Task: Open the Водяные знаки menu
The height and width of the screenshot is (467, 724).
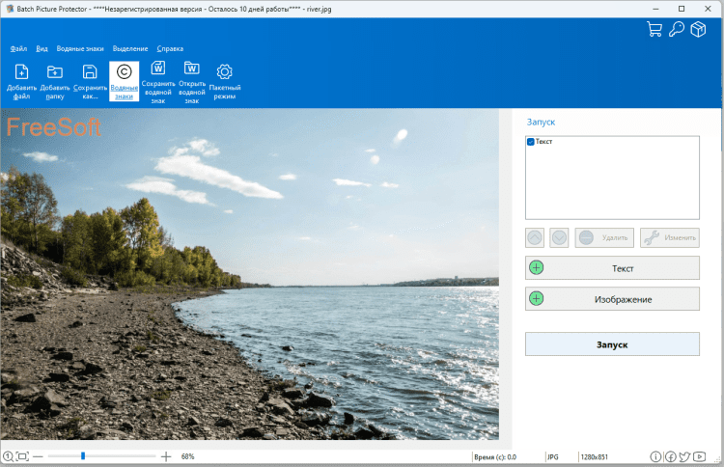Action: pyautogui.click(x=80, y=48)
